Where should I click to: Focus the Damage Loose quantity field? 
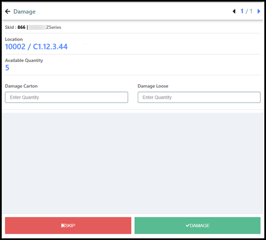click(199, 97)
